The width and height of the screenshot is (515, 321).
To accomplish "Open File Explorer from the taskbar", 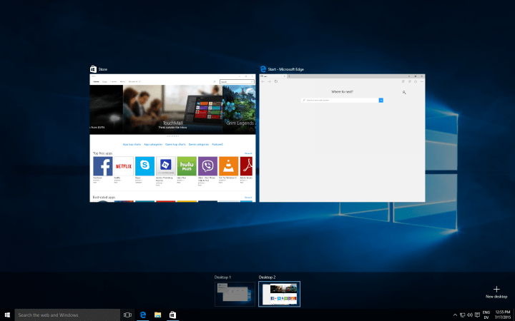I will (x=157, y=315).
